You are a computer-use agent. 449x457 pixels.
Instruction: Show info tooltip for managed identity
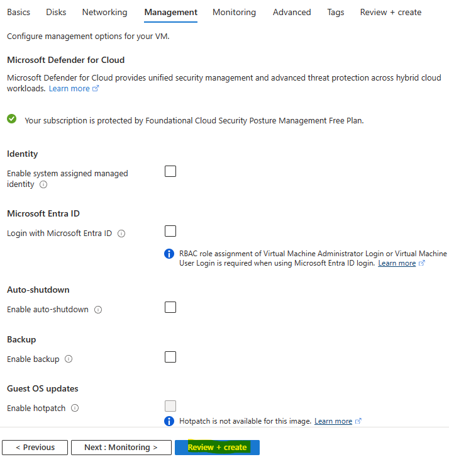(x=43, y=184)
